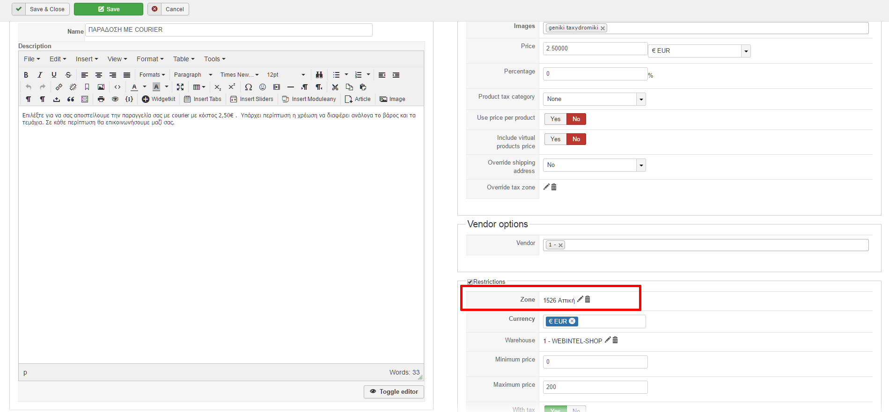Open the Paragraph block format dropdown

[x=193, y=75]
